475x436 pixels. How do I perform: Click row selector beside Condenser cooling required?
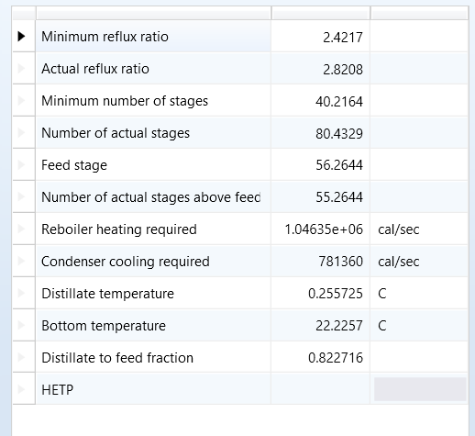[x=24, y=261]
